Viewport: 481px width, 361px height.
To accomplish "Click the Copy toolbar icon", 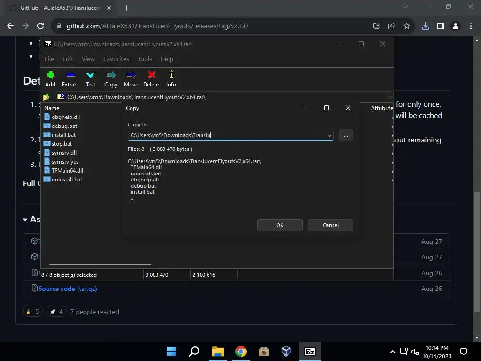I will (111, 79).
